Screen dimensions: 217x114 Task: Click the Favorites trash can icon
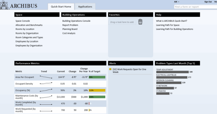tap(140, 22)
